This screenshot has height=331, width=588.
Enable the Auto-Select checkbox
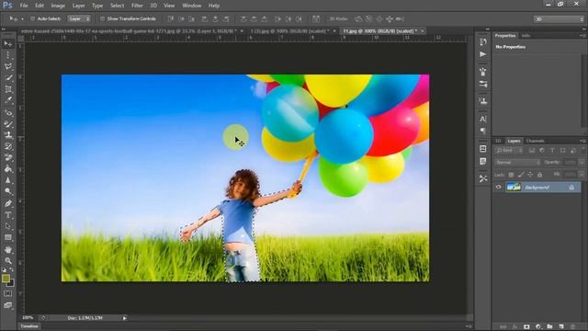pyautogui.click(x=33, y=18)
